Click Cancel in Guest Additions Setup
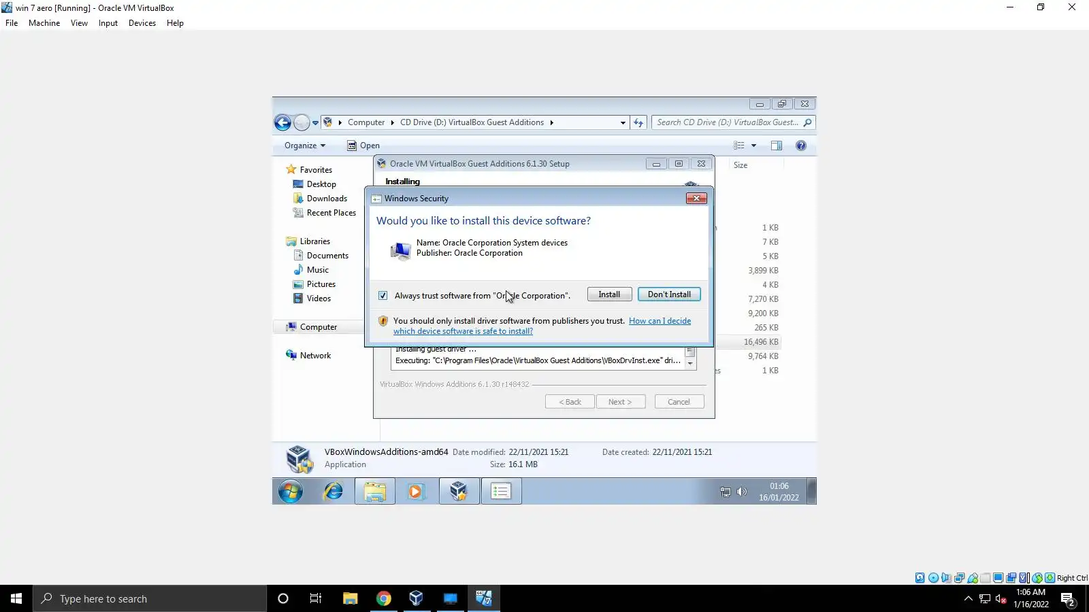Screen dimensions: 1089x612 (x=679, y=402)
